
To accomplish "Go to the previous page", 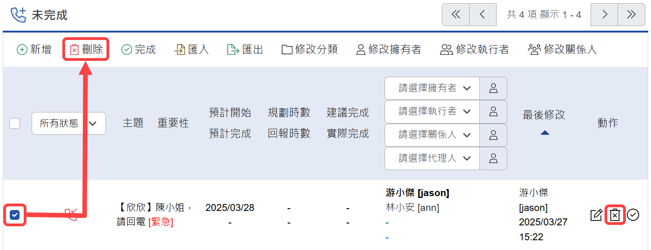I will point(483,15).
